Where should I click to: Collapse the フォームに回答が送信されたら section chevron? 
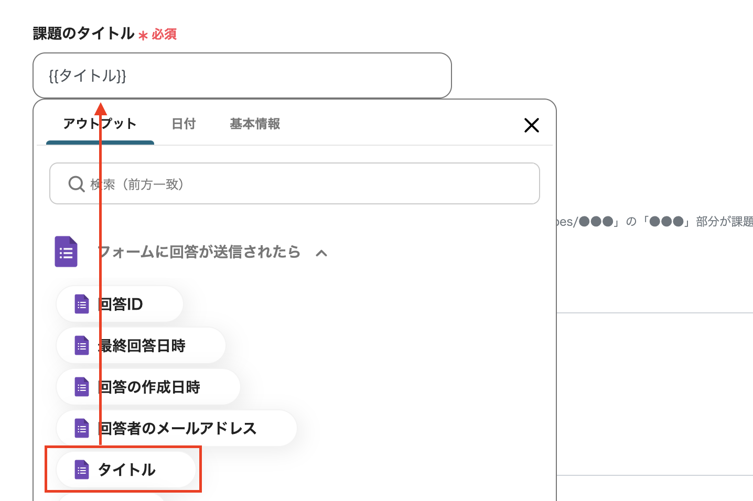pos(321,253)
